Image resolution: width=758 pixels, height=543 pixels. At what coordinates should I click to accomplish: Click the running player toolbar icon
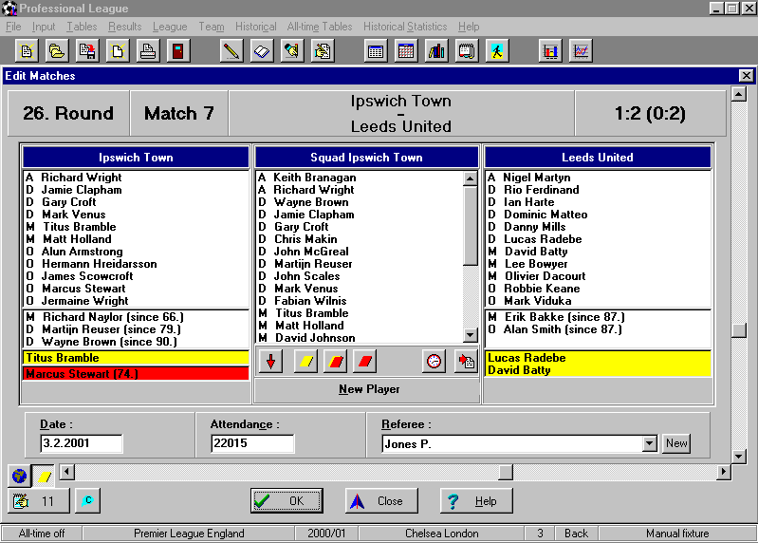click(497, 50)
